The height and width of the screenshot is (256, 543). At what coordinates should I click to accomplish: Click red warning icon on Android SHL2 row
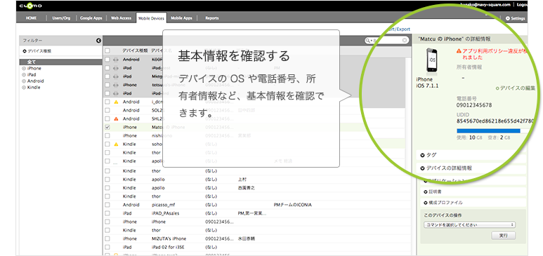(x=117, y=119)
